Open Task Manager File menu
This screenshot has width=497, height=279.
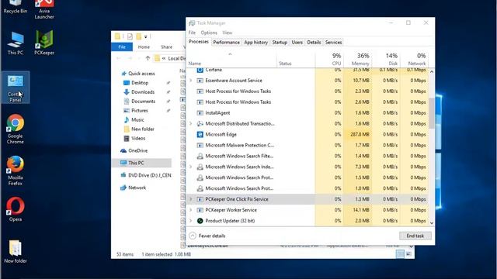point(192,33)
